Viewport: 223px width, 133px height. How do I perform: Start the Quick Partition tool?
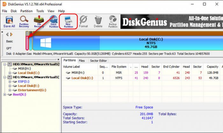[54, 22]
